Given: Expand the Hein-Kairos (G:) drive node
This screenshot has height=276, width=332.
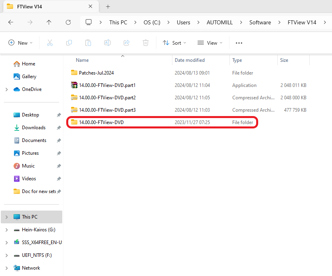Looking at the screenshot, I should (6, 230).
